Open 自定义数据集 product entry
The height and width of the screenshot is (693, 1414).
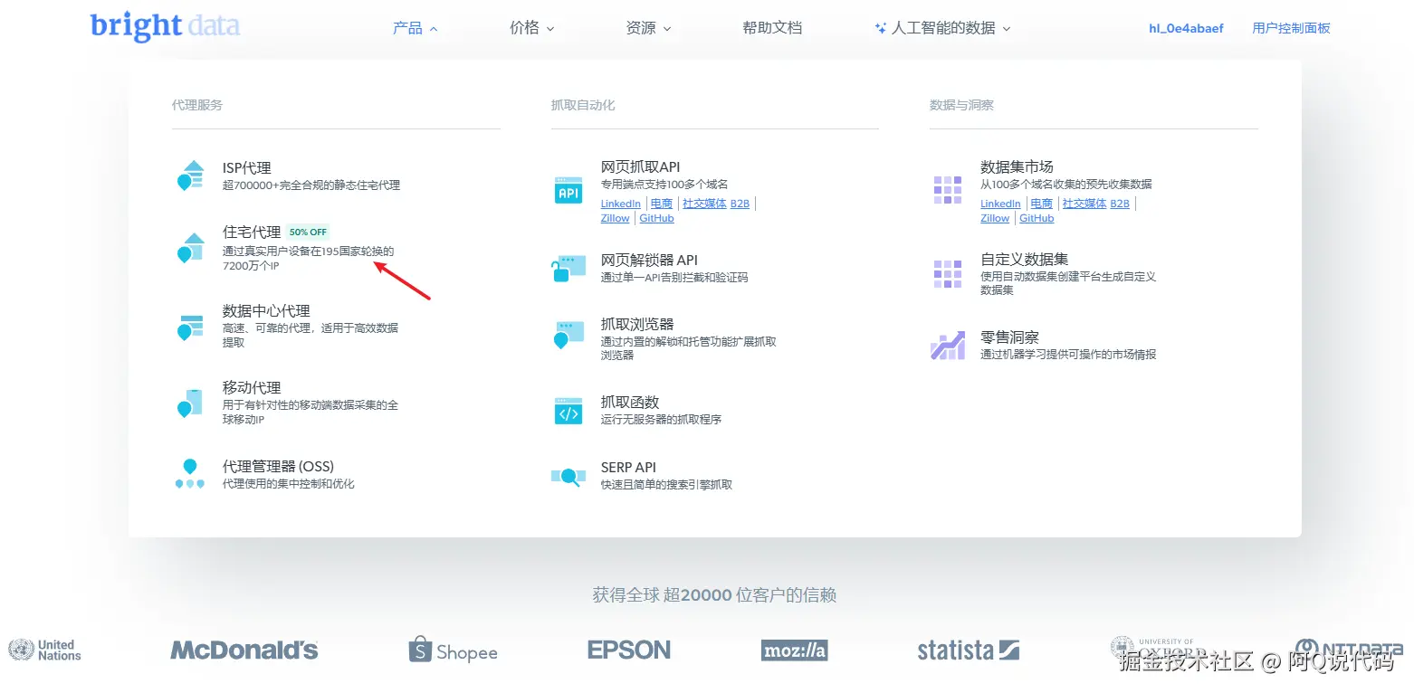tap(1046, 273)
